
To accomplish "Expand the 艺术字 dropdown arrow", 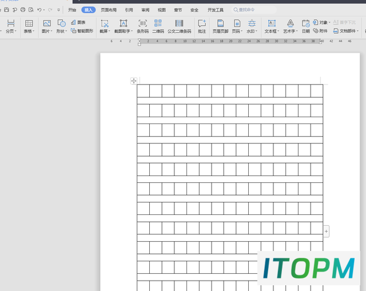I will click(x=297, y=31).
